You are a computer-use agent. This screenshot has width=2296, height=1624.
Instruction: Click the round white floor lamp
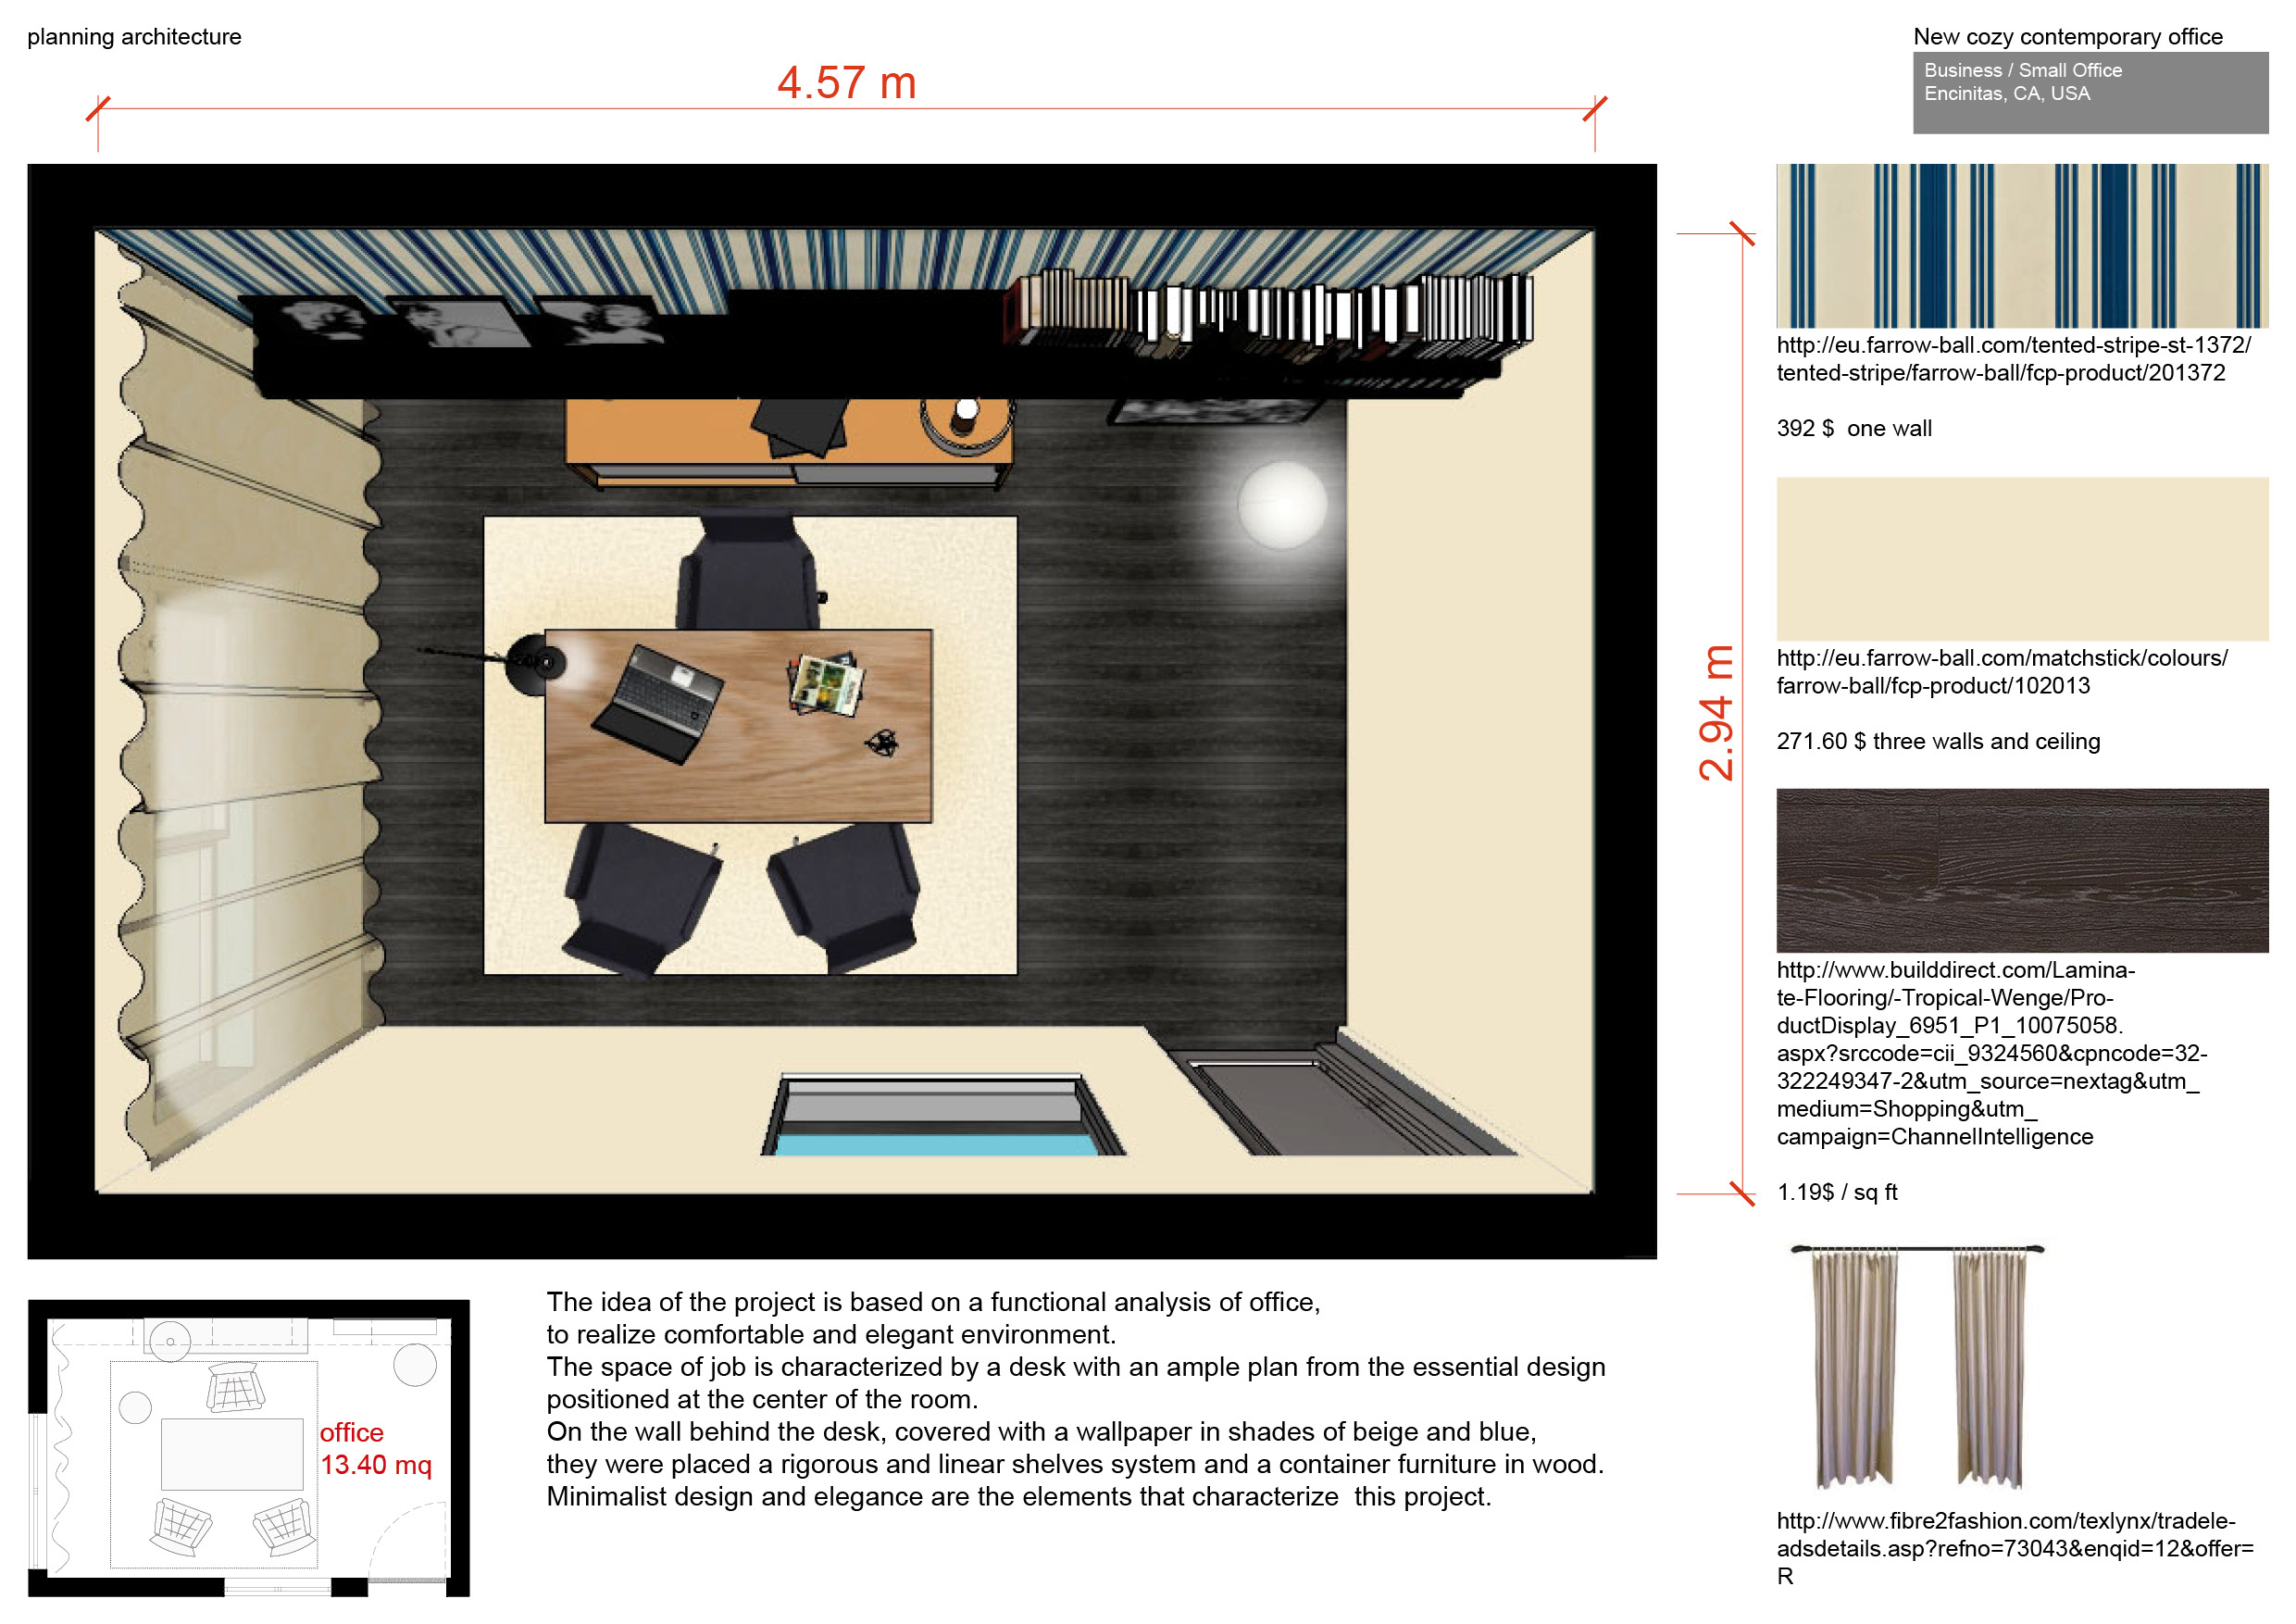point(1281,504)
